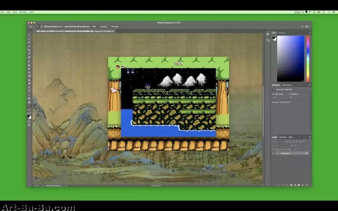338x211 pixels.
Task: Open workspace switcher dropdown
Action: (307, 27)
